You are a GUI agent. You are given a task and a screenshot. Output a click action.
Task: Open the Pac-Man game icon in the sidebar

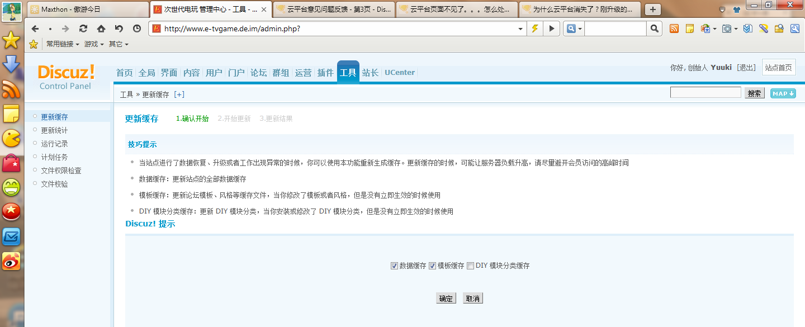pos(11,138)
